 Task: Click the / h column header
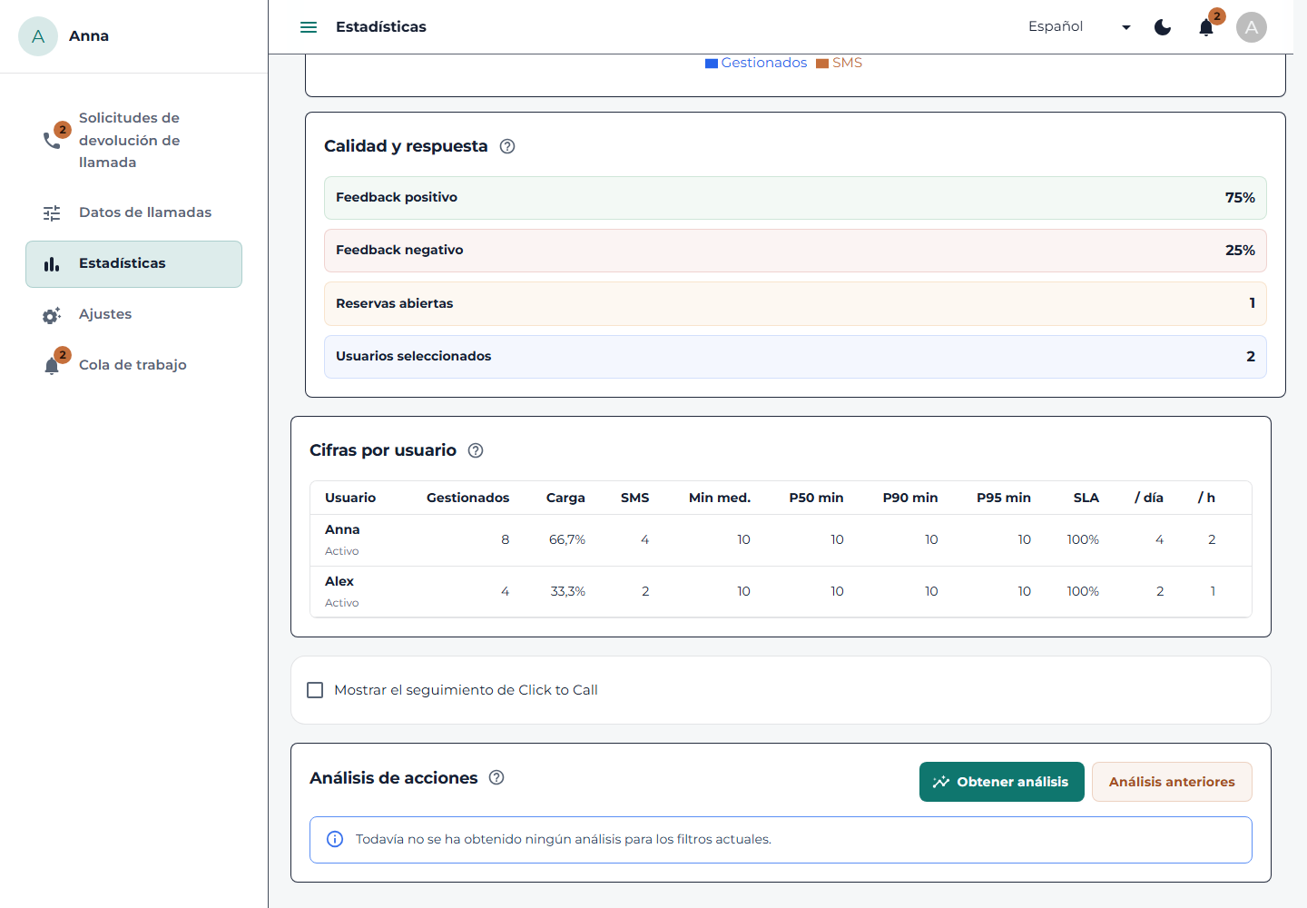[x=1206, y=498]
